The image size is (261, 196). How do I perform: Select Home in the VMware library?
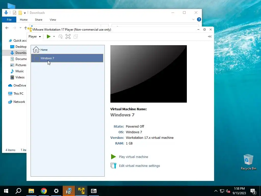point(67,50)
